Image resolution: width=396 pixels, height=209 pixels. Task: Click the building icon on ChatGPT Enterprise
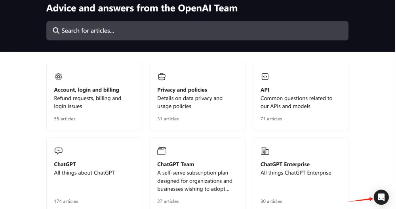coord(265,151)
